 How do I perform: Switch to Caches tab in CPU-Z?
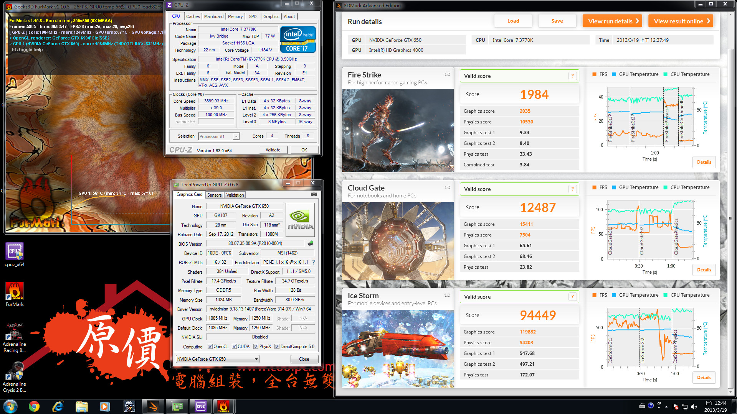(193, 16)
